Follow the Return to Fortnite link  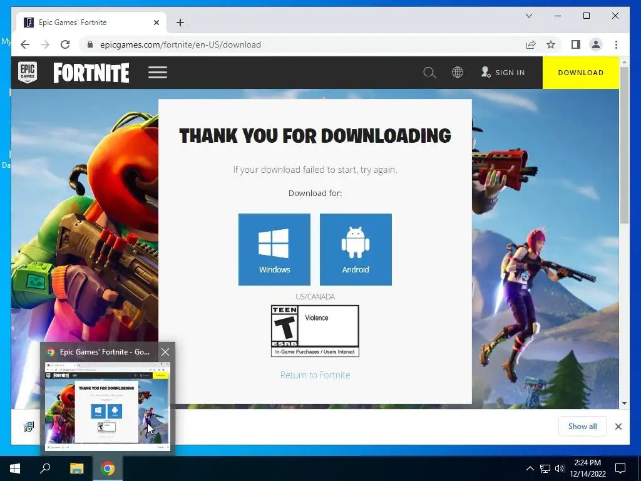coord(315,375)
